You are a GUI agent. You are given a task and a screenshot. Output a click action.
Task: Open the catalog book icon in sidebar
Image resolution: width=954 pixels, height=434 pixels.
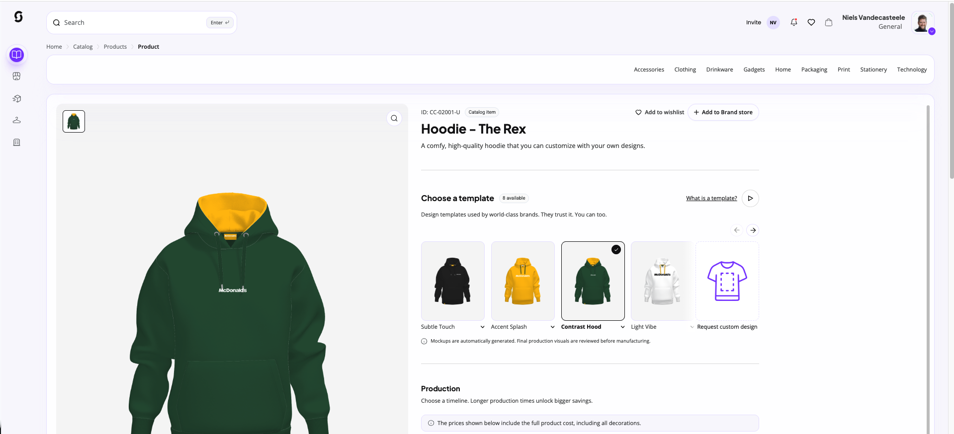click(x=16, y=55)
